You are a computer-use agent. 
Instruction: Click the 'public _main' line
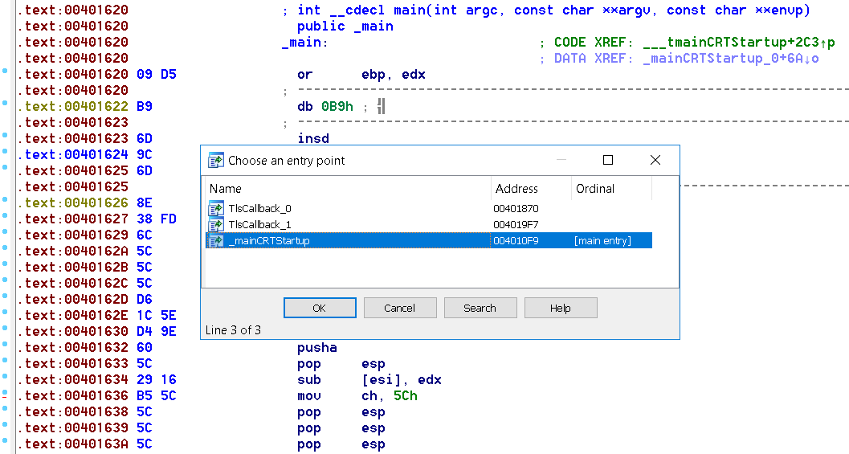(x=345, y=26)
